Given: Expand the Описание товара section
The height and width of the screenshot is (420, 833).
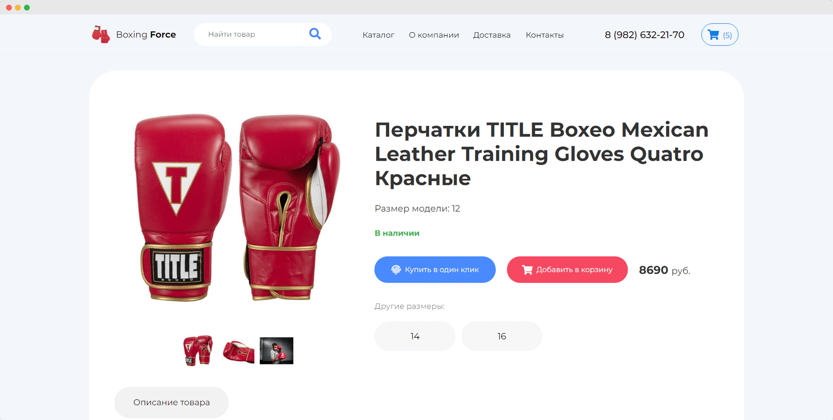Looking at the screenshot, I should (172, 403).
